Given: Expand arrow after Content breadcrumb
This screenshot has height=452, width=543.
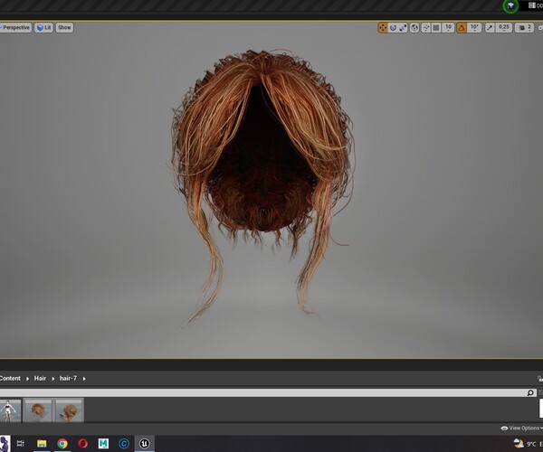Looking at the screenshot, I should pyautogui.click(x=27, y=379).
